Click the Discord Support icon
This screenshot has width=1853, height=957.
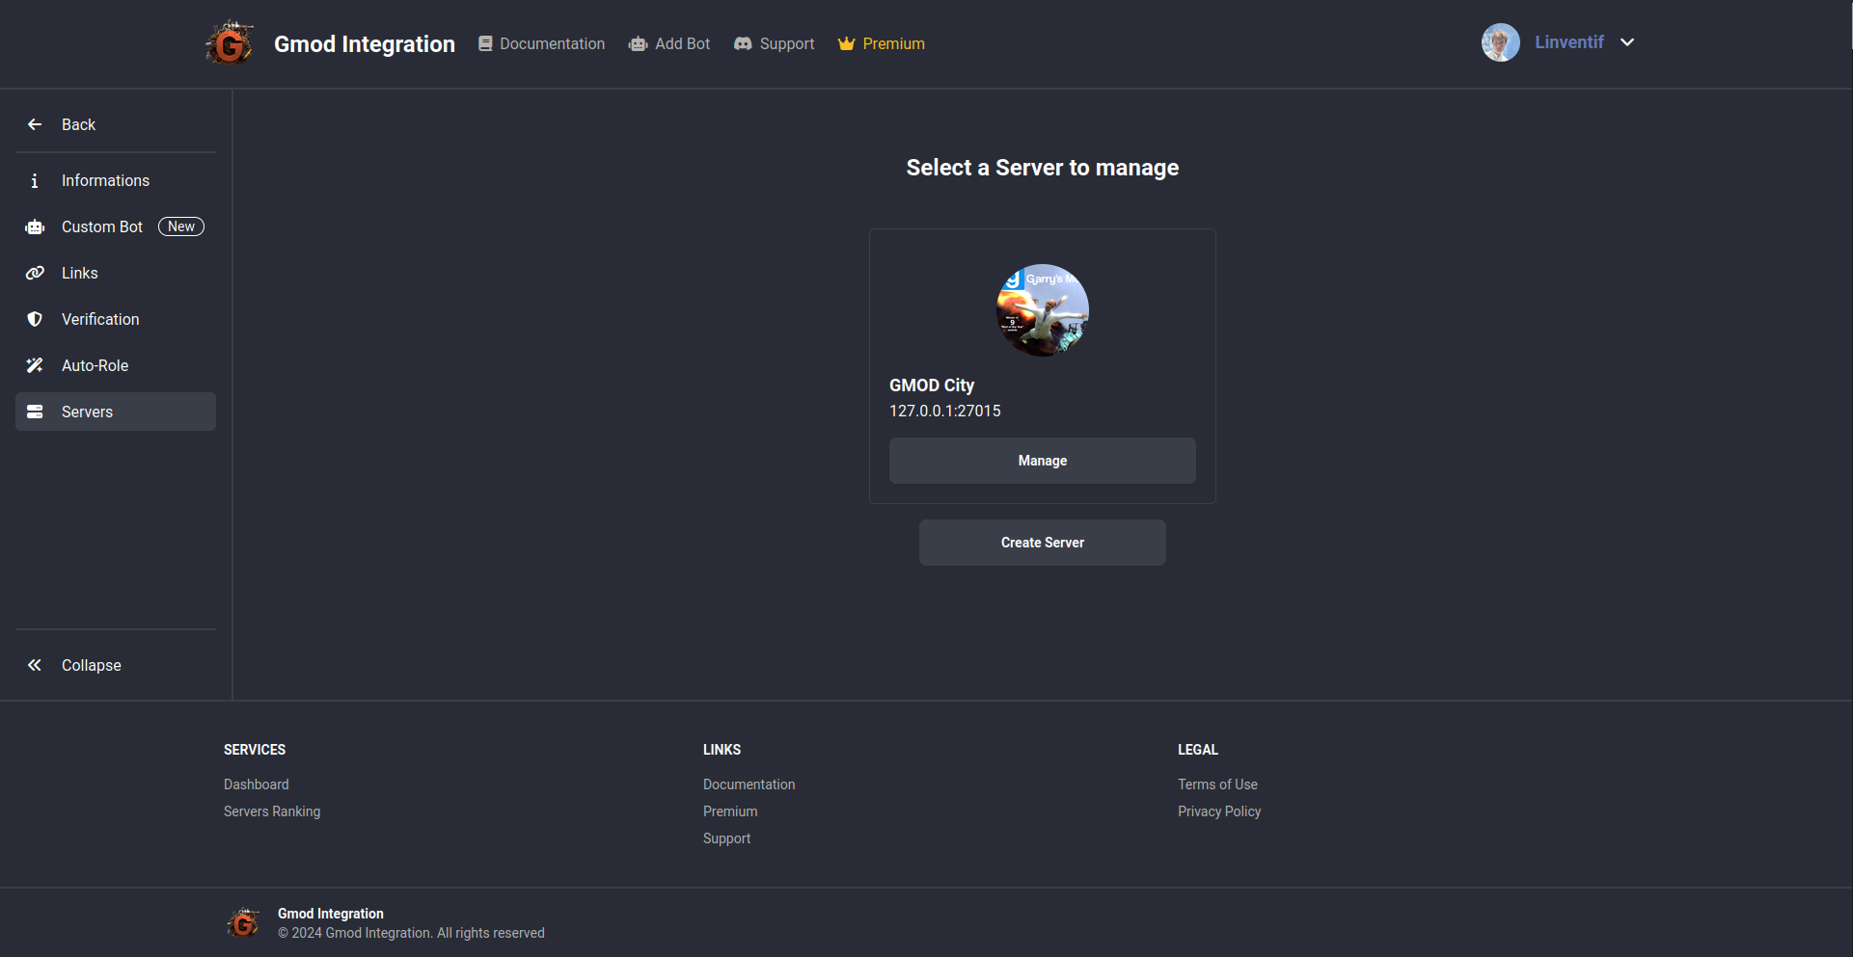coord(743,43)
